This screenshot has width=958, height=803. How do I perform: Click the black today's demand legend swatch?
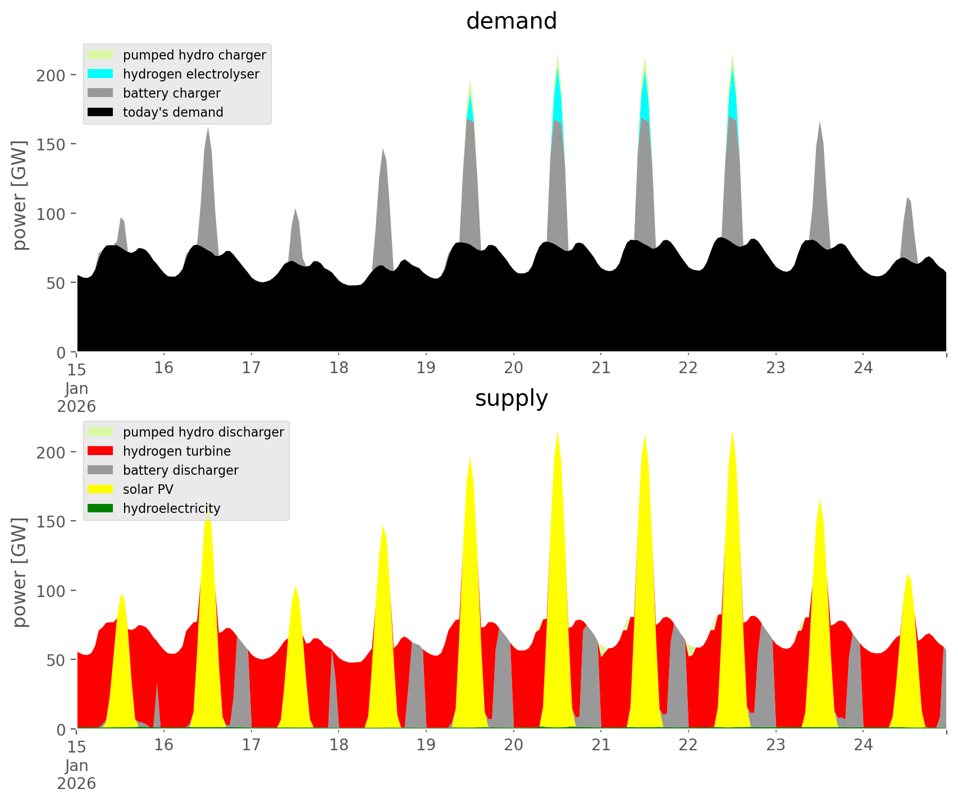pyautogui.click(x=101, y=112)
